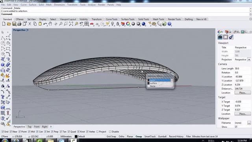Viewport: 252px width, 142px height.
Task: Click the light bulb Hide objects icon
Action: click(x=113, y=24)
